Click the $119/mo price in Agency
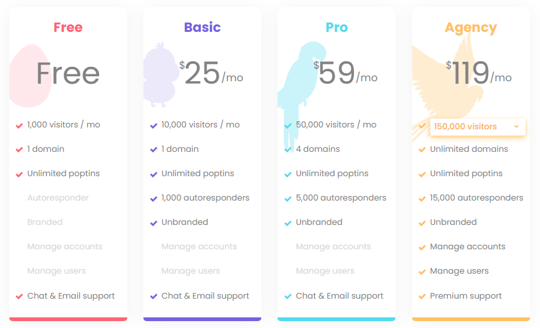Image resolution: width=540 pixels, height=328 pixels. pyautogui.click(x=479, y=72)
